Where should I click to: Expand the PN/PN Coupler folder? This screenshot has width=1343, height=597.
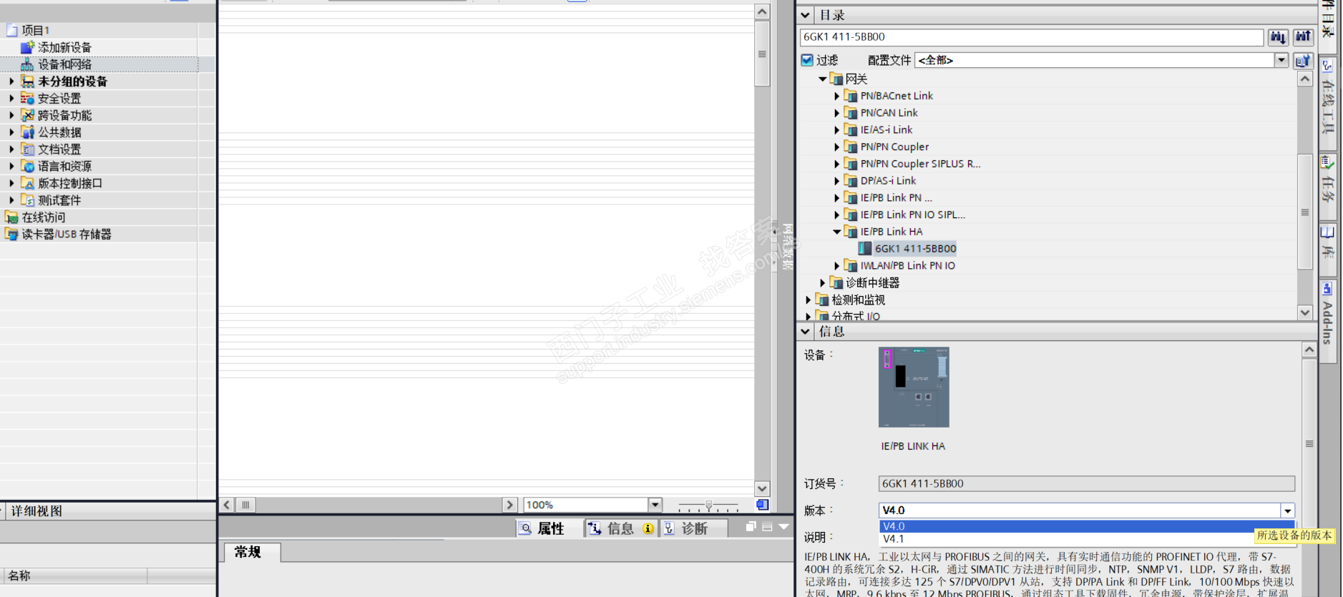coord(836,147)
